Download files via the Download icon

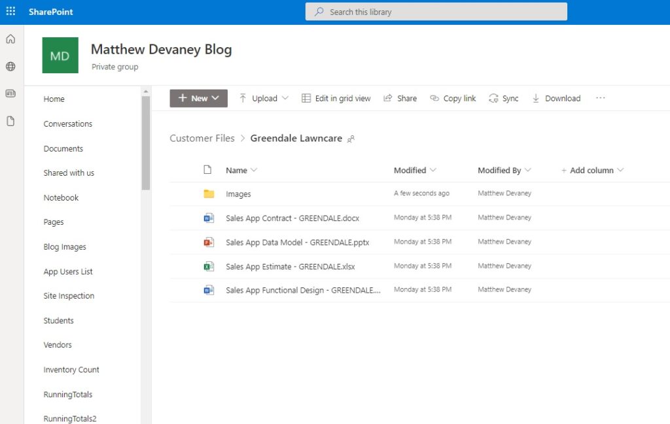pyautogui.click(x=555, y=98)
